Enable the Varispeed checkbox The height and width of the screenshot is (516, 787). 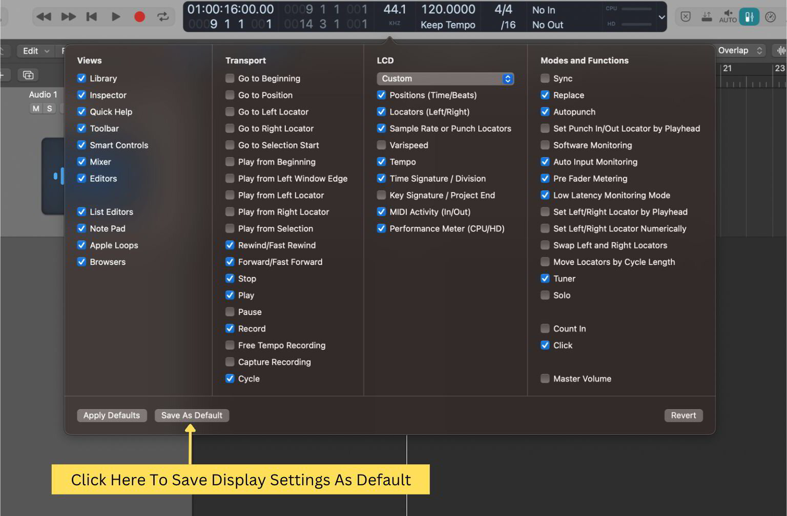pyautogui.click(x=381, y=145)
